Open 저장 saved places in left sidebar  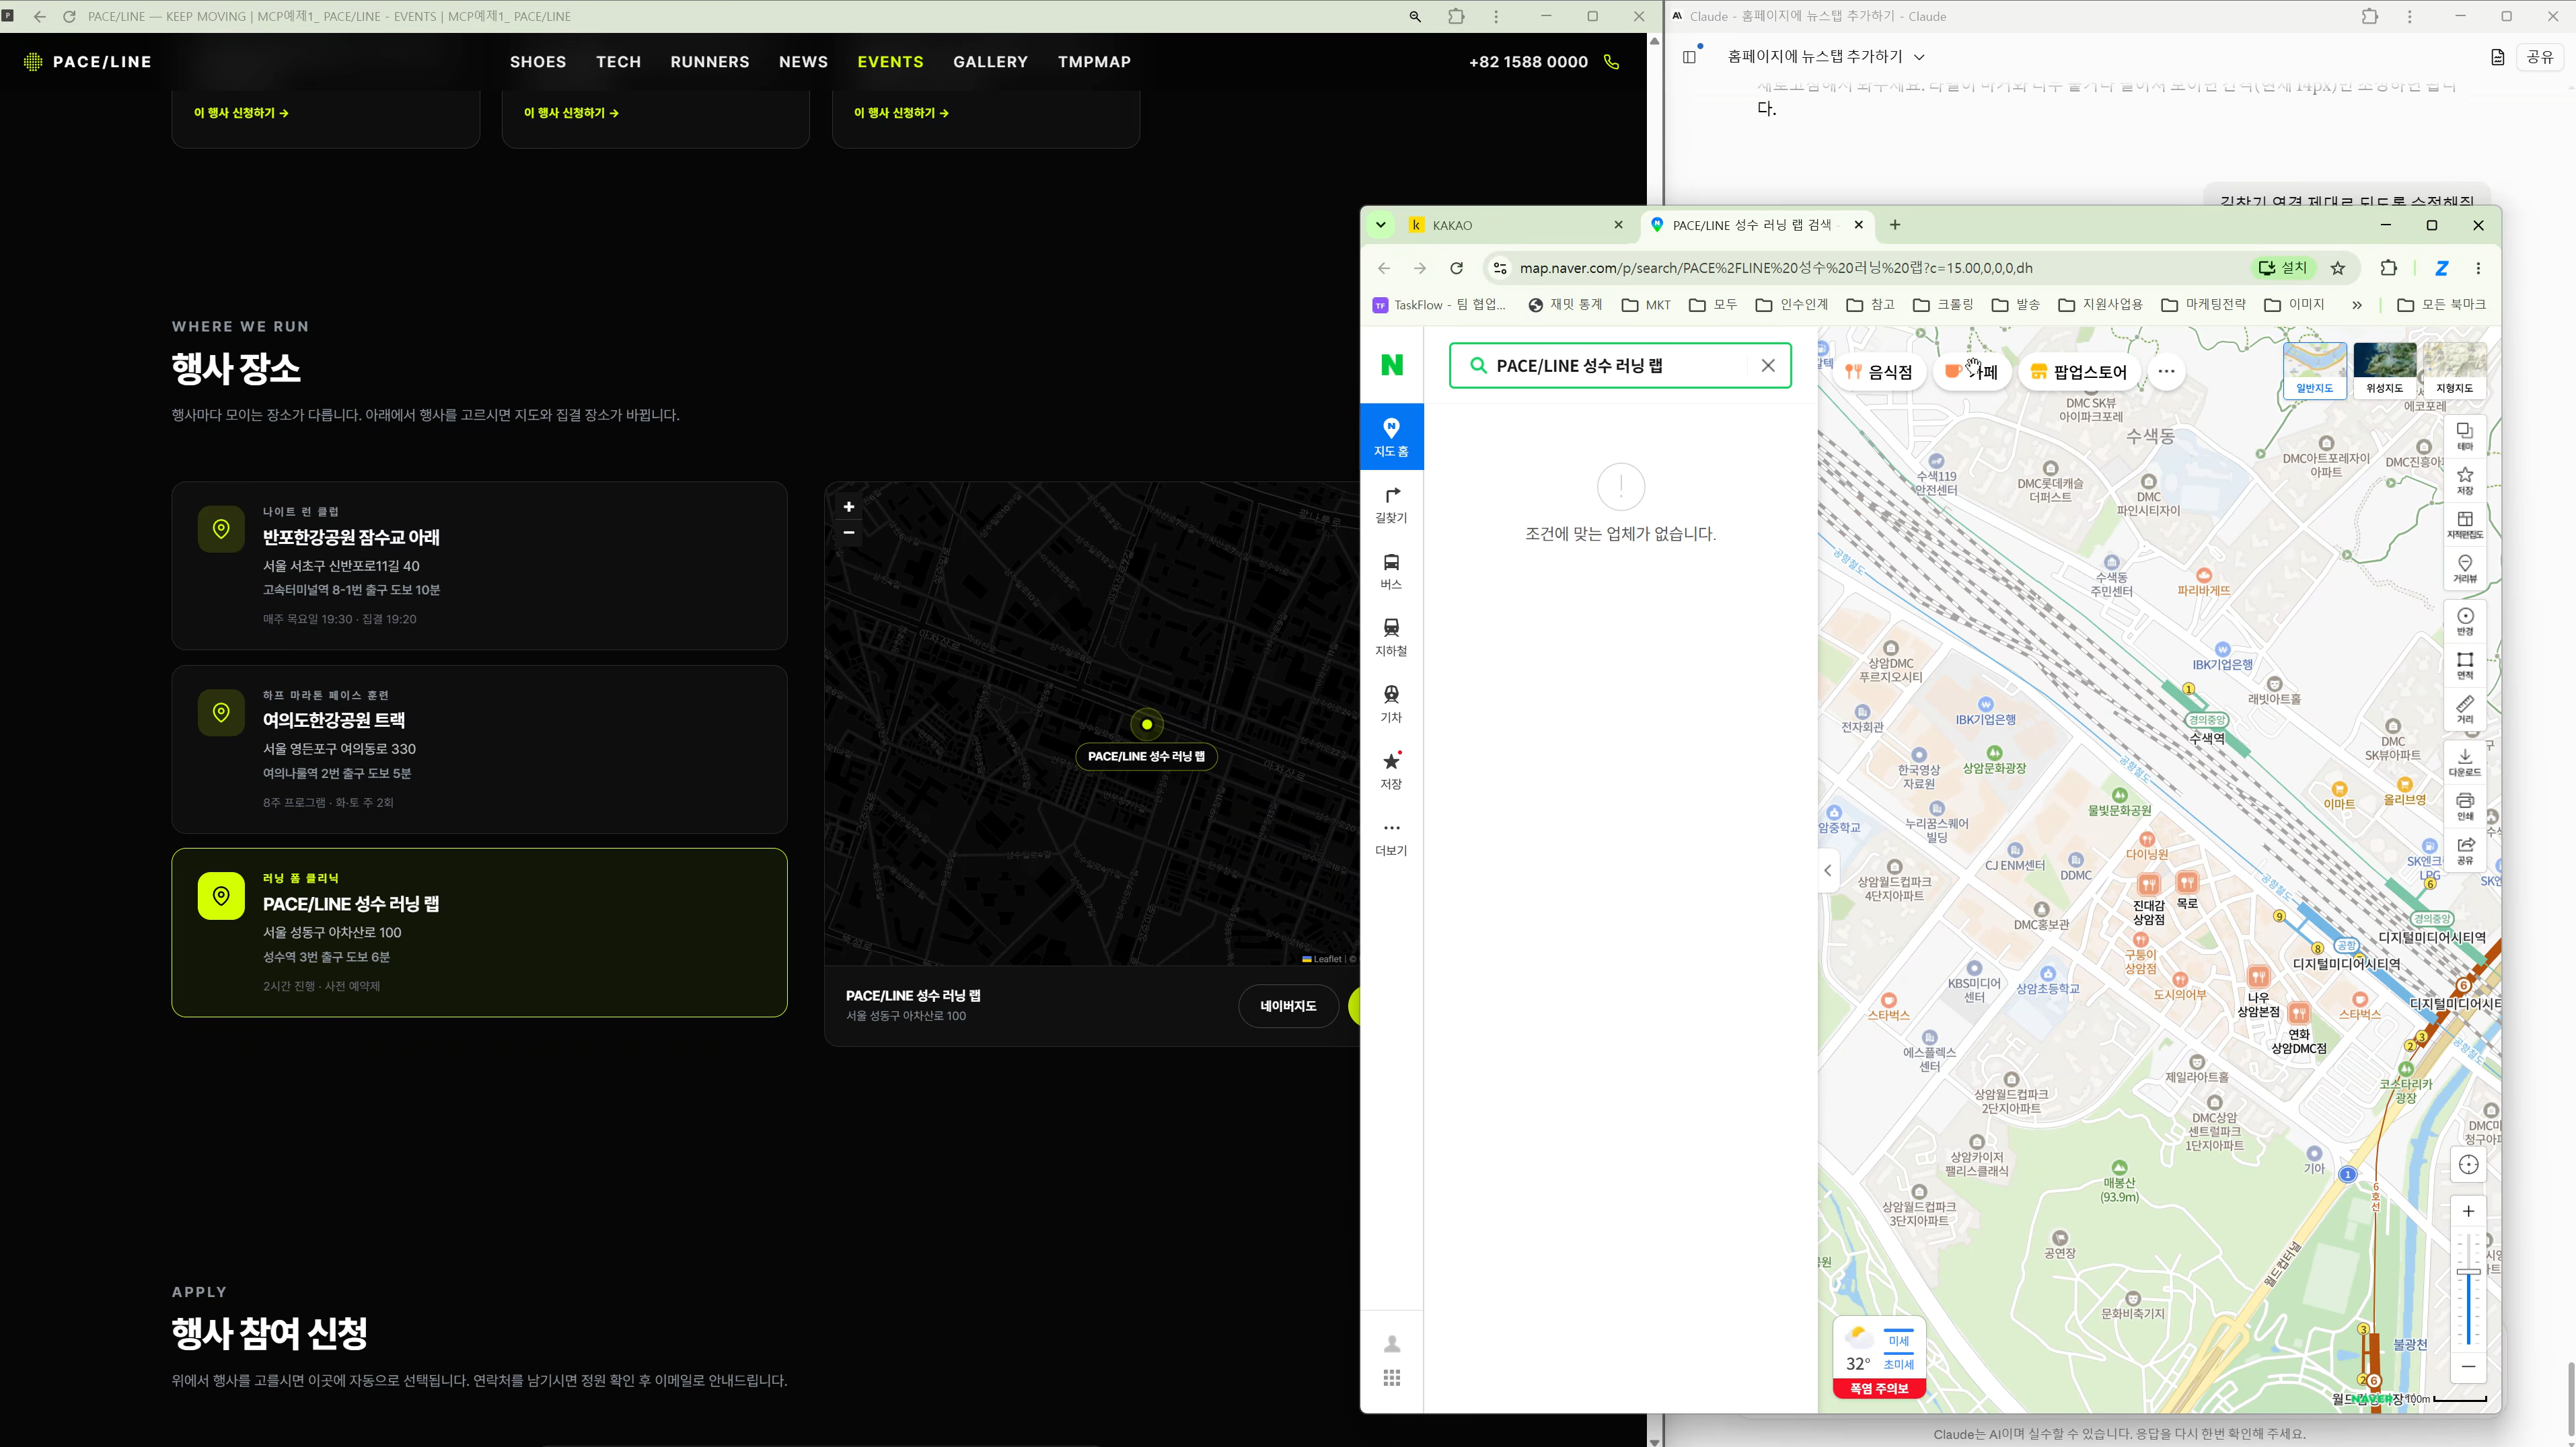pyautogui.click(x=1391, y=771)
